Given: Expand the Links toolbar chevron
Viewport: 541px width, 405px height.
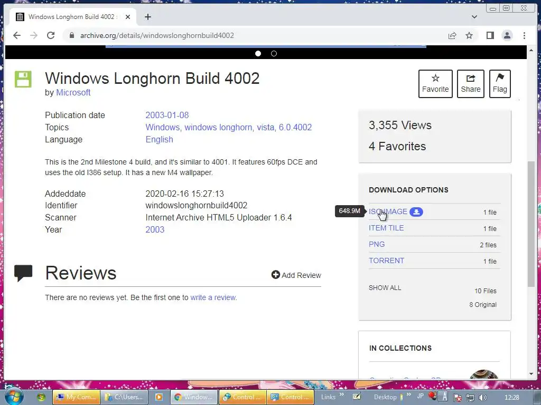Looking at the screenshot, I should pyautogui.click(x=342, y=394).
